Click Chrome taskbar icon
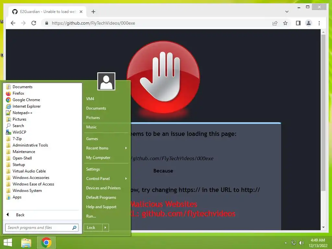332x249 pixels. 46,243
